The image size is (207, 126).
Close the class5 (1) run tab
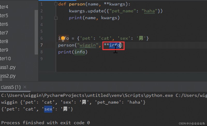[x=25, y=87]
